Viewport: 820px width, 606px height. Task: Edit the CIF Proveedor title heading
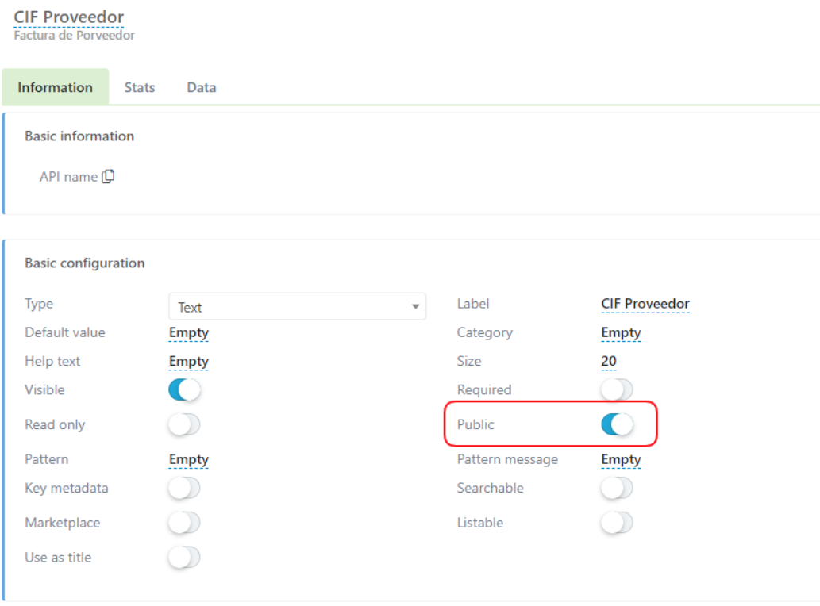pyautogui.click(x=69, y=17)
